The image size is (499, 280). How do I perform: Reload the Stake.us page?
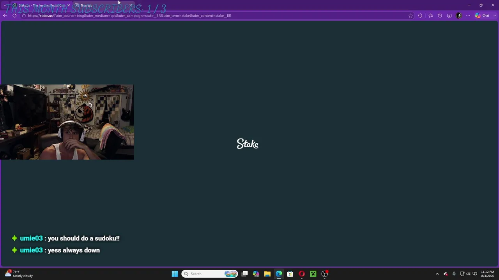click(14, 16)
